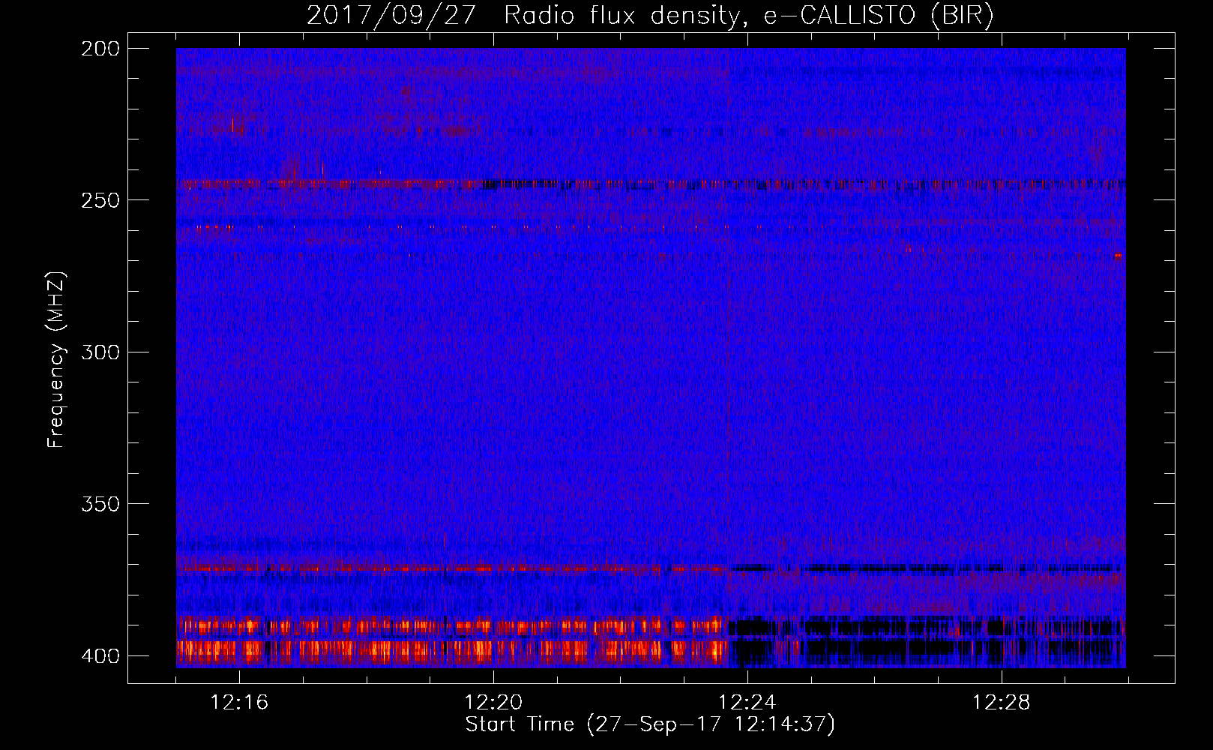Click the 350 frequency tick label
This screenshot has height=750, width=1213.
(100, 504)
